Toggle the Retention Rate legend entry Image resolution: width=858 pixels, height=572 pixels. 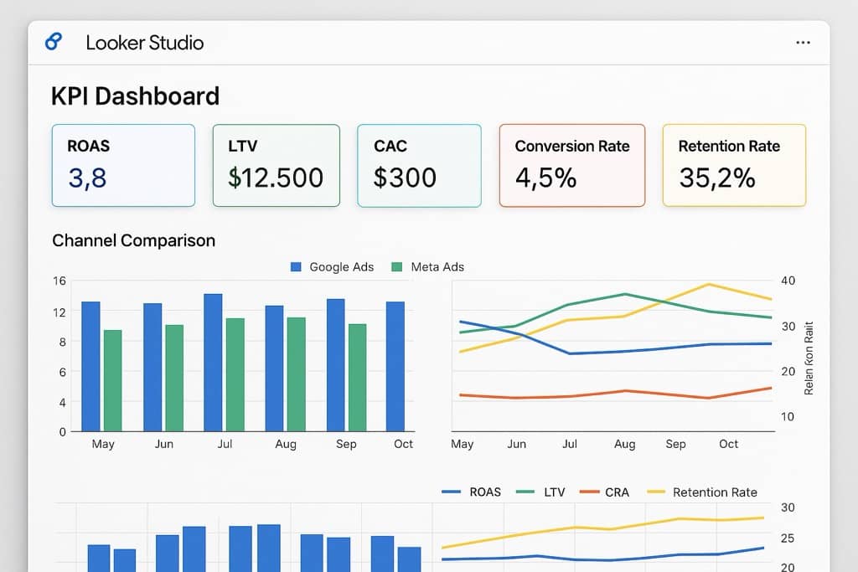coord(703,492)
